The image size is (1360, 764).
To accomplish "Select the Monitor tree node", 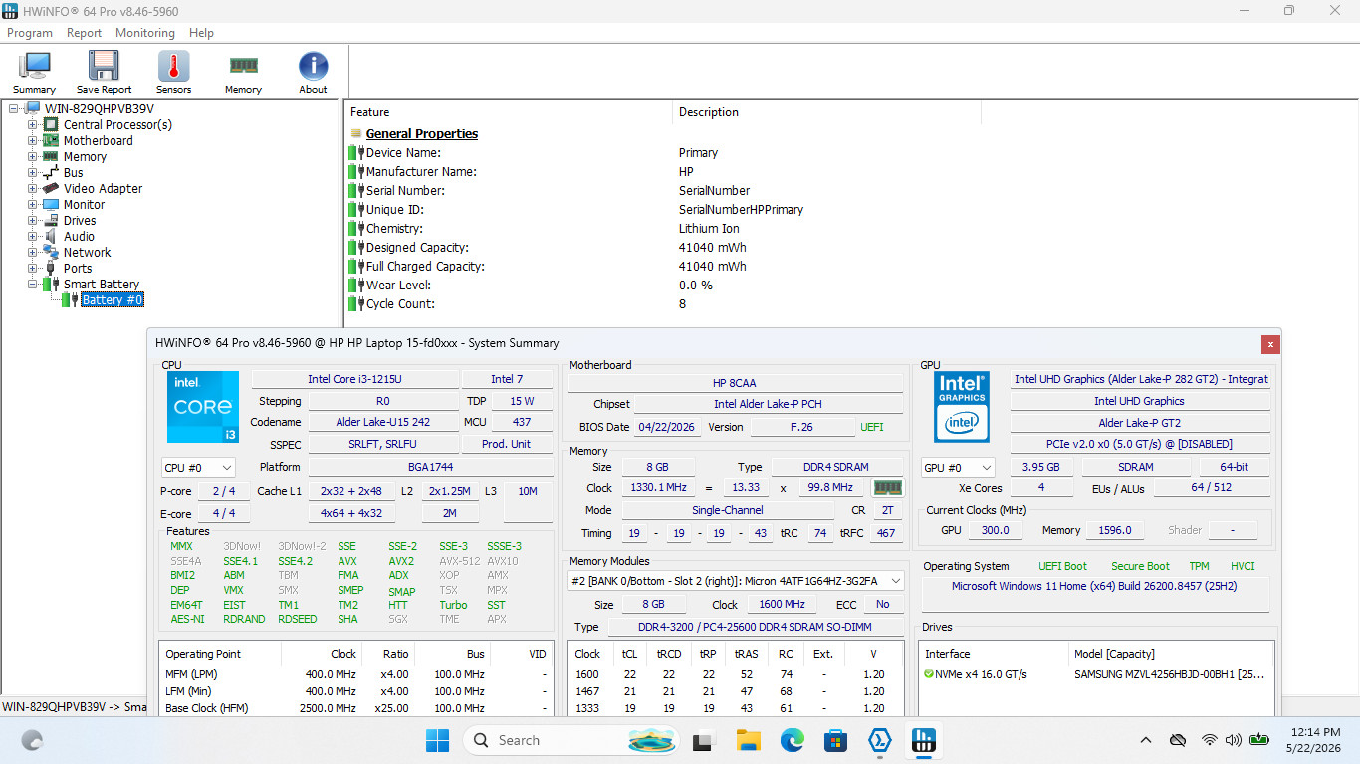I will (84, 205).
